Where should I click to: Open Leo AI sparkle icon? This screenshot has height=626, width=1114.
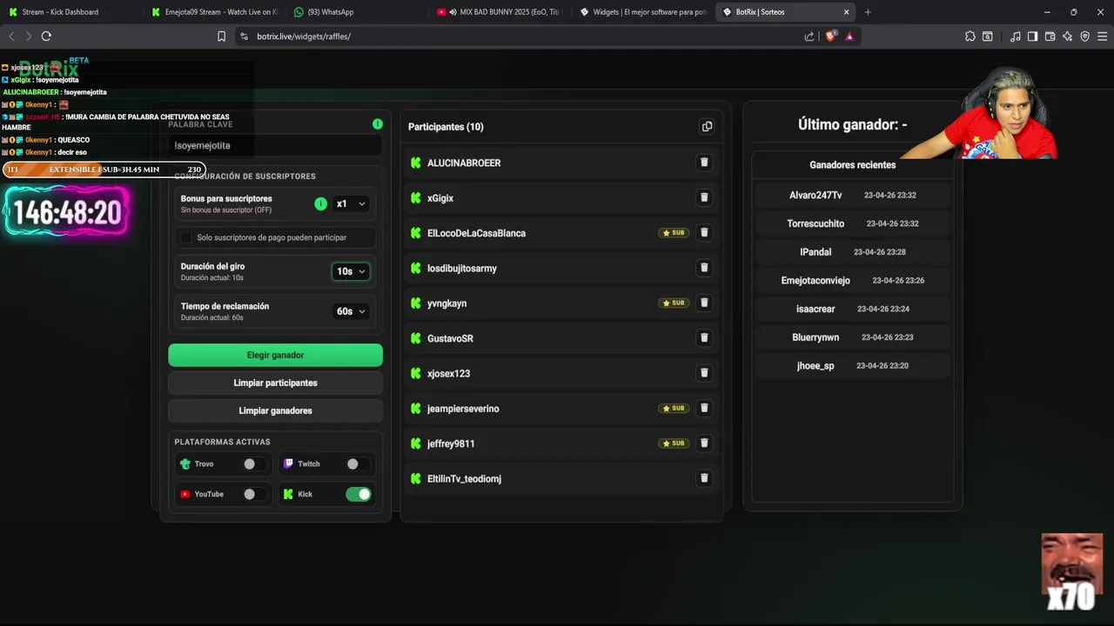[1068, 37]
